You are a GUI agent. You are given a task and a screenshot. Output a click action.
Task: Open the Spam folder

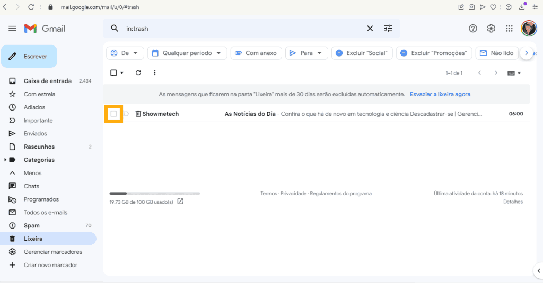(x=31, y=225)
